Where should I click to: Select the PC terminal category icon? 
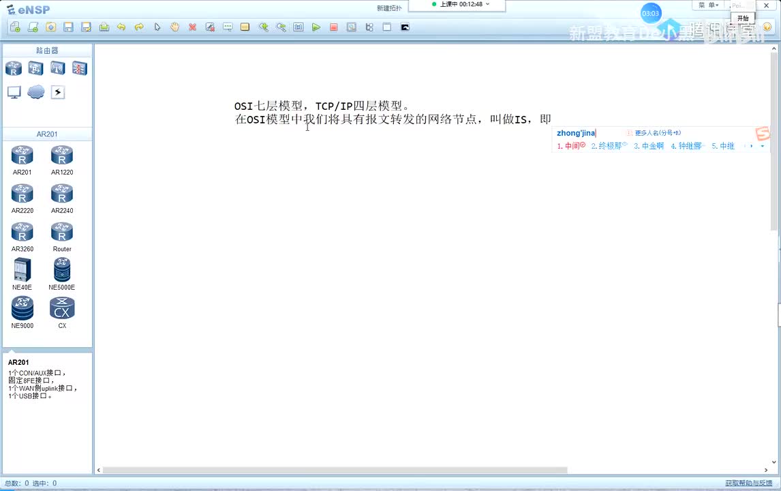[x=14, y=92]
